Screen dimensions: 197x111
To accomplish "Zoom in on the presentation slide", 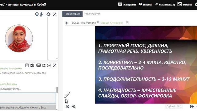I will click(x=68, y=107).
